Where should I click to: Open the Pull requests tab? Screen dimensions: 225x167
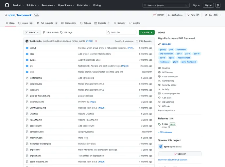(47, 23)
